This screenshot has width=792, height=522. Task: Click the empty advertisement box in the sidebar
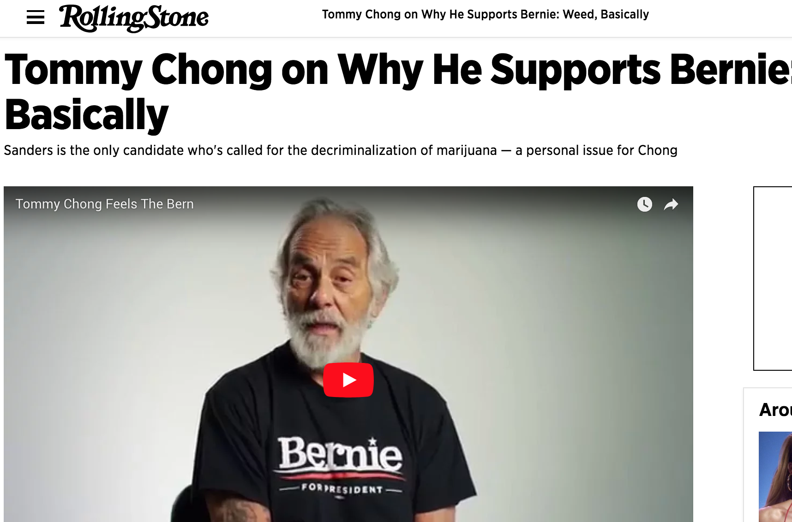(x=773, y=279)
